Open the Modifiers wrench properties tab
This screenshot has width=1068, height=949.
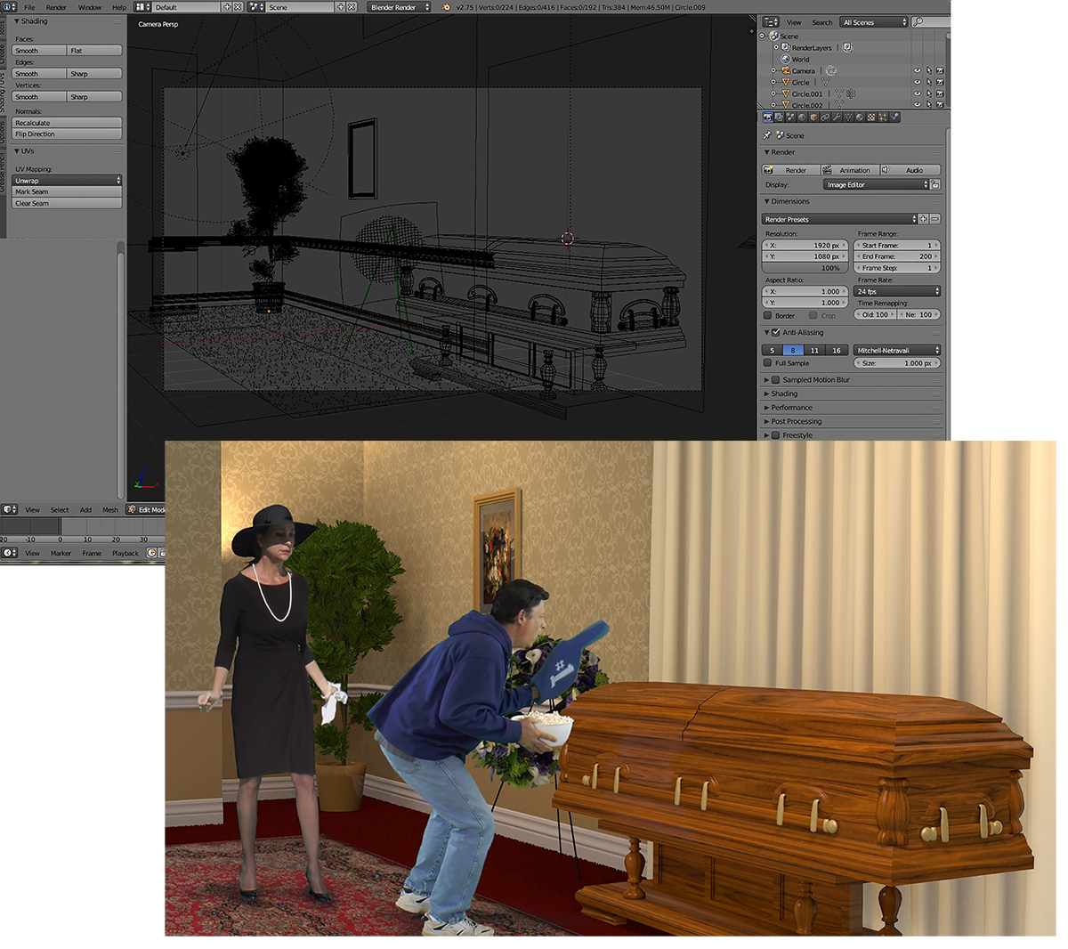tap(837, 117)
